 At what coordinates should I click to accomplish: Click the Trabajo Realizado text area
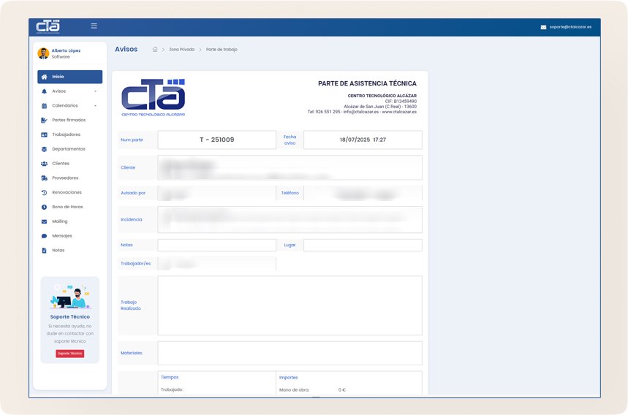click(290, 305)
